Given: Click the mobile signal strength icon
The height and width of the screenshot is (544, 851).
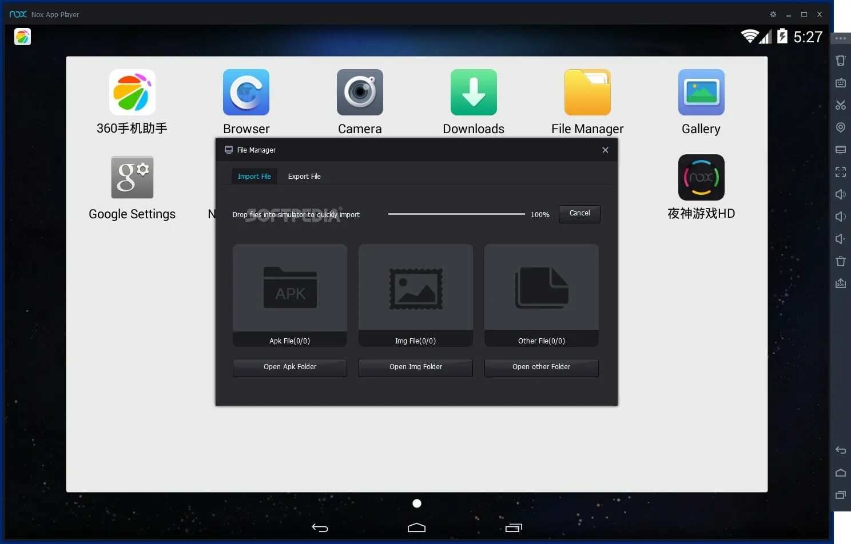Looking at the screenshot, I should tap(765, 37).
